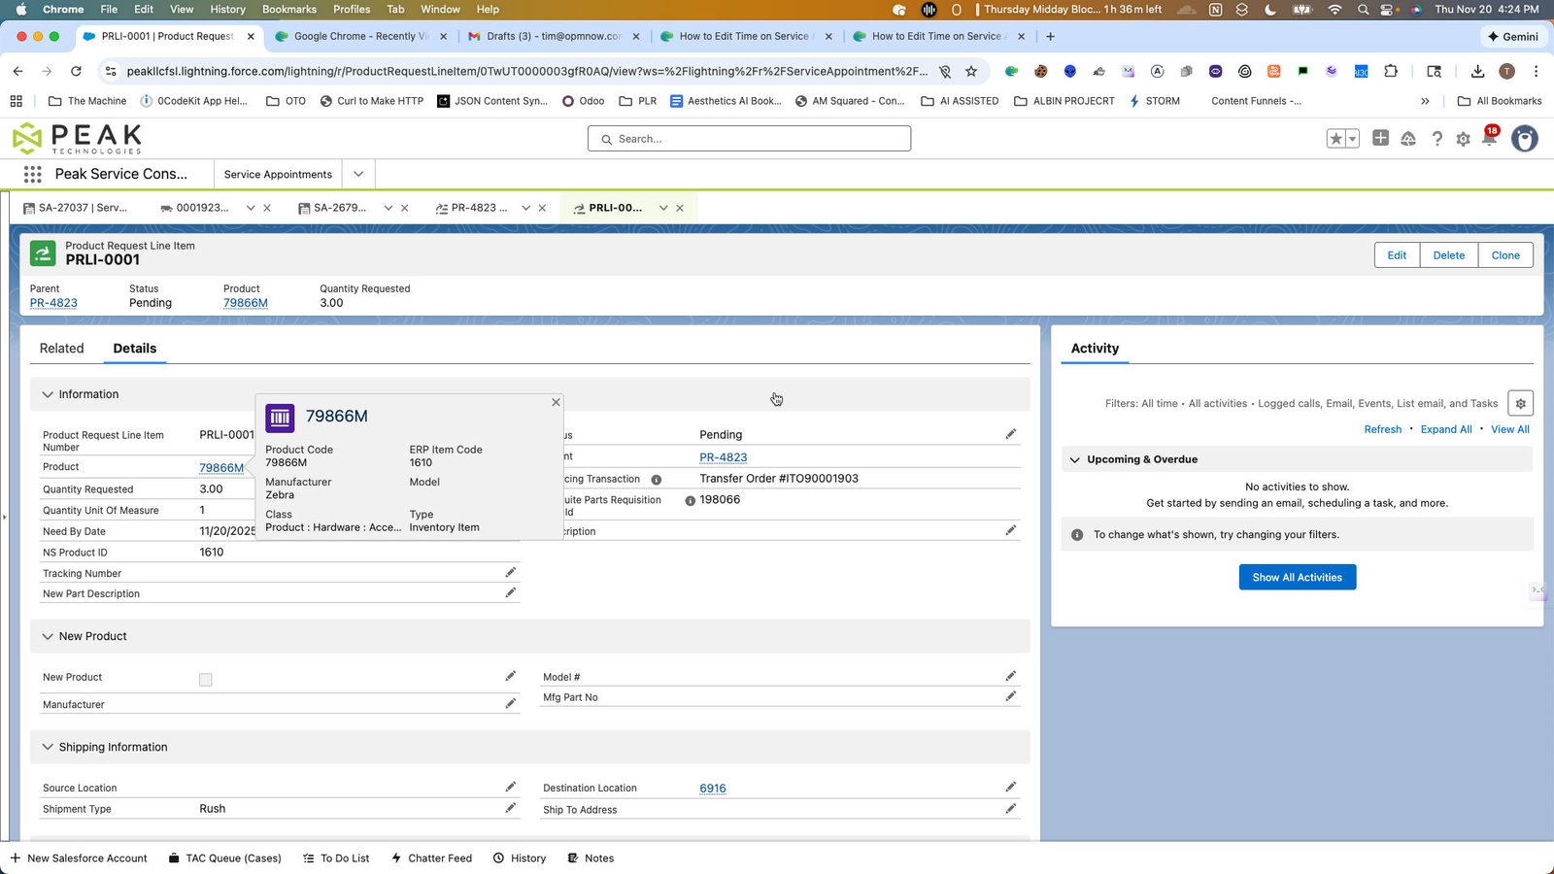Open the Salesforce Help question mark
The width and height of the screenshot is (1554, 874).
click(1436, 139)
